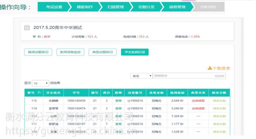The image size is (256, 139).
Task: Click the 下载报表 link
Action: (221, 68)
